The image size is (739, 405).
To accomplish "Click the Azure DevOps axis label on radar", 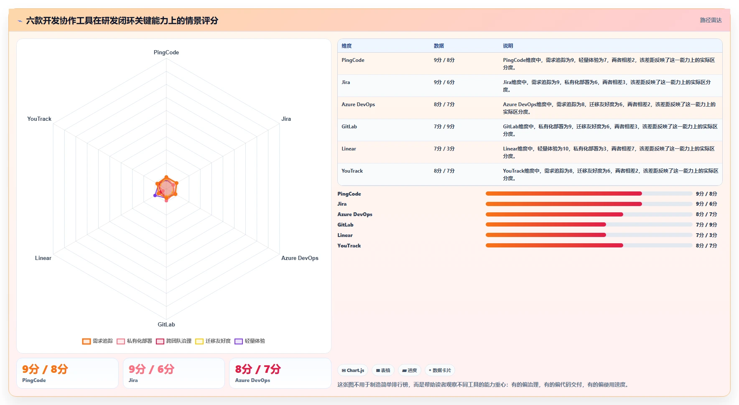I will (300, 258).
